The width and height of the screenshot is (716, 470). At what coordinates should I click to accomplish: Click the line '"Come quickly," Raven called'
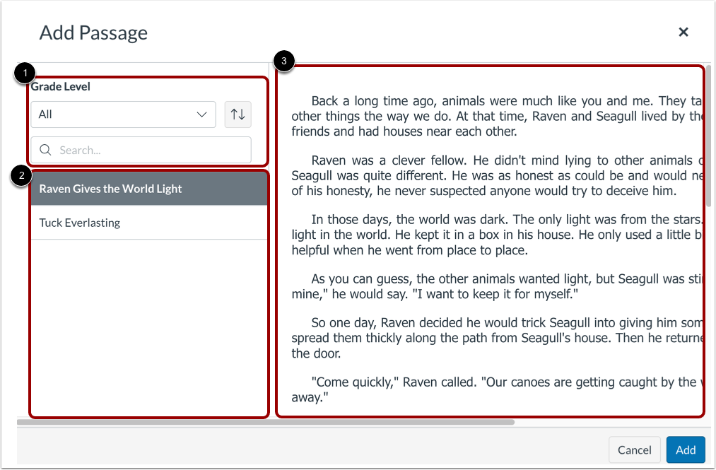[x=497, y=389]
